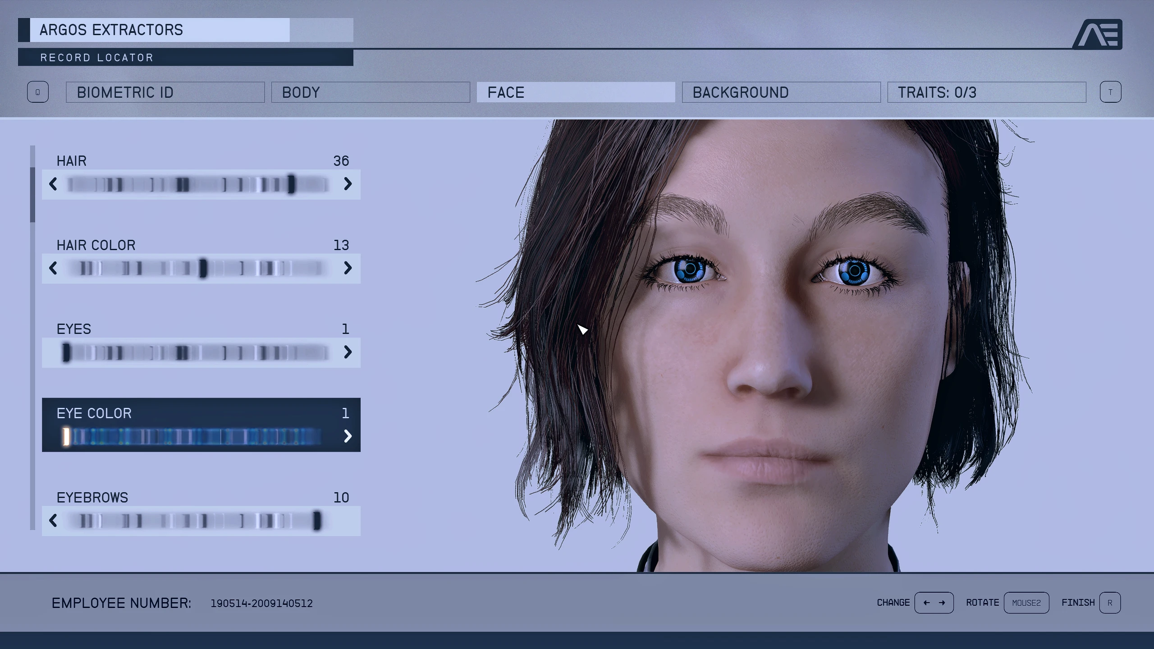This screenshot has height=649, width=1154.
Task: Advance EYE COLOR with the right chevron
Action: coord(347,436)
